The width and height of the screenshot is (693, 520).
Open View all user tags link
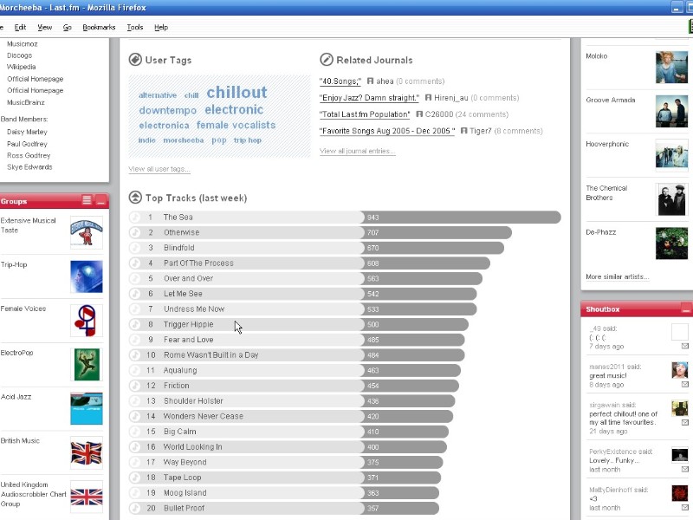point(159,169)
